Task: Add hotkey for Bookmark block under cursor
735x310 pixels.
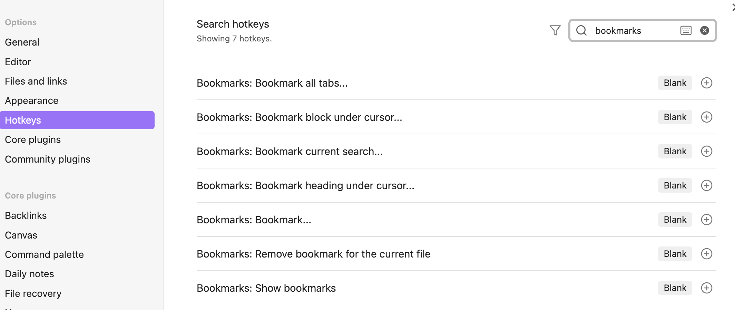Action: click(706, 117)
